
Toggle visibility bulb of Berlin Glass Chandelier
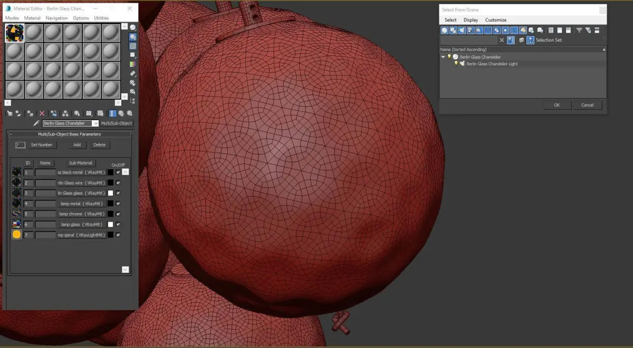tap(449, 57)
